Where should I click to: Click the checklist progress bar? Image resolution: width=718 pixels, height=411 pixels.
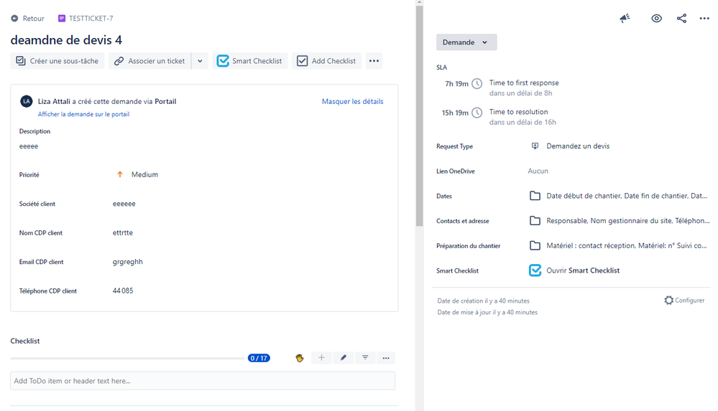[x=127, y=358]
